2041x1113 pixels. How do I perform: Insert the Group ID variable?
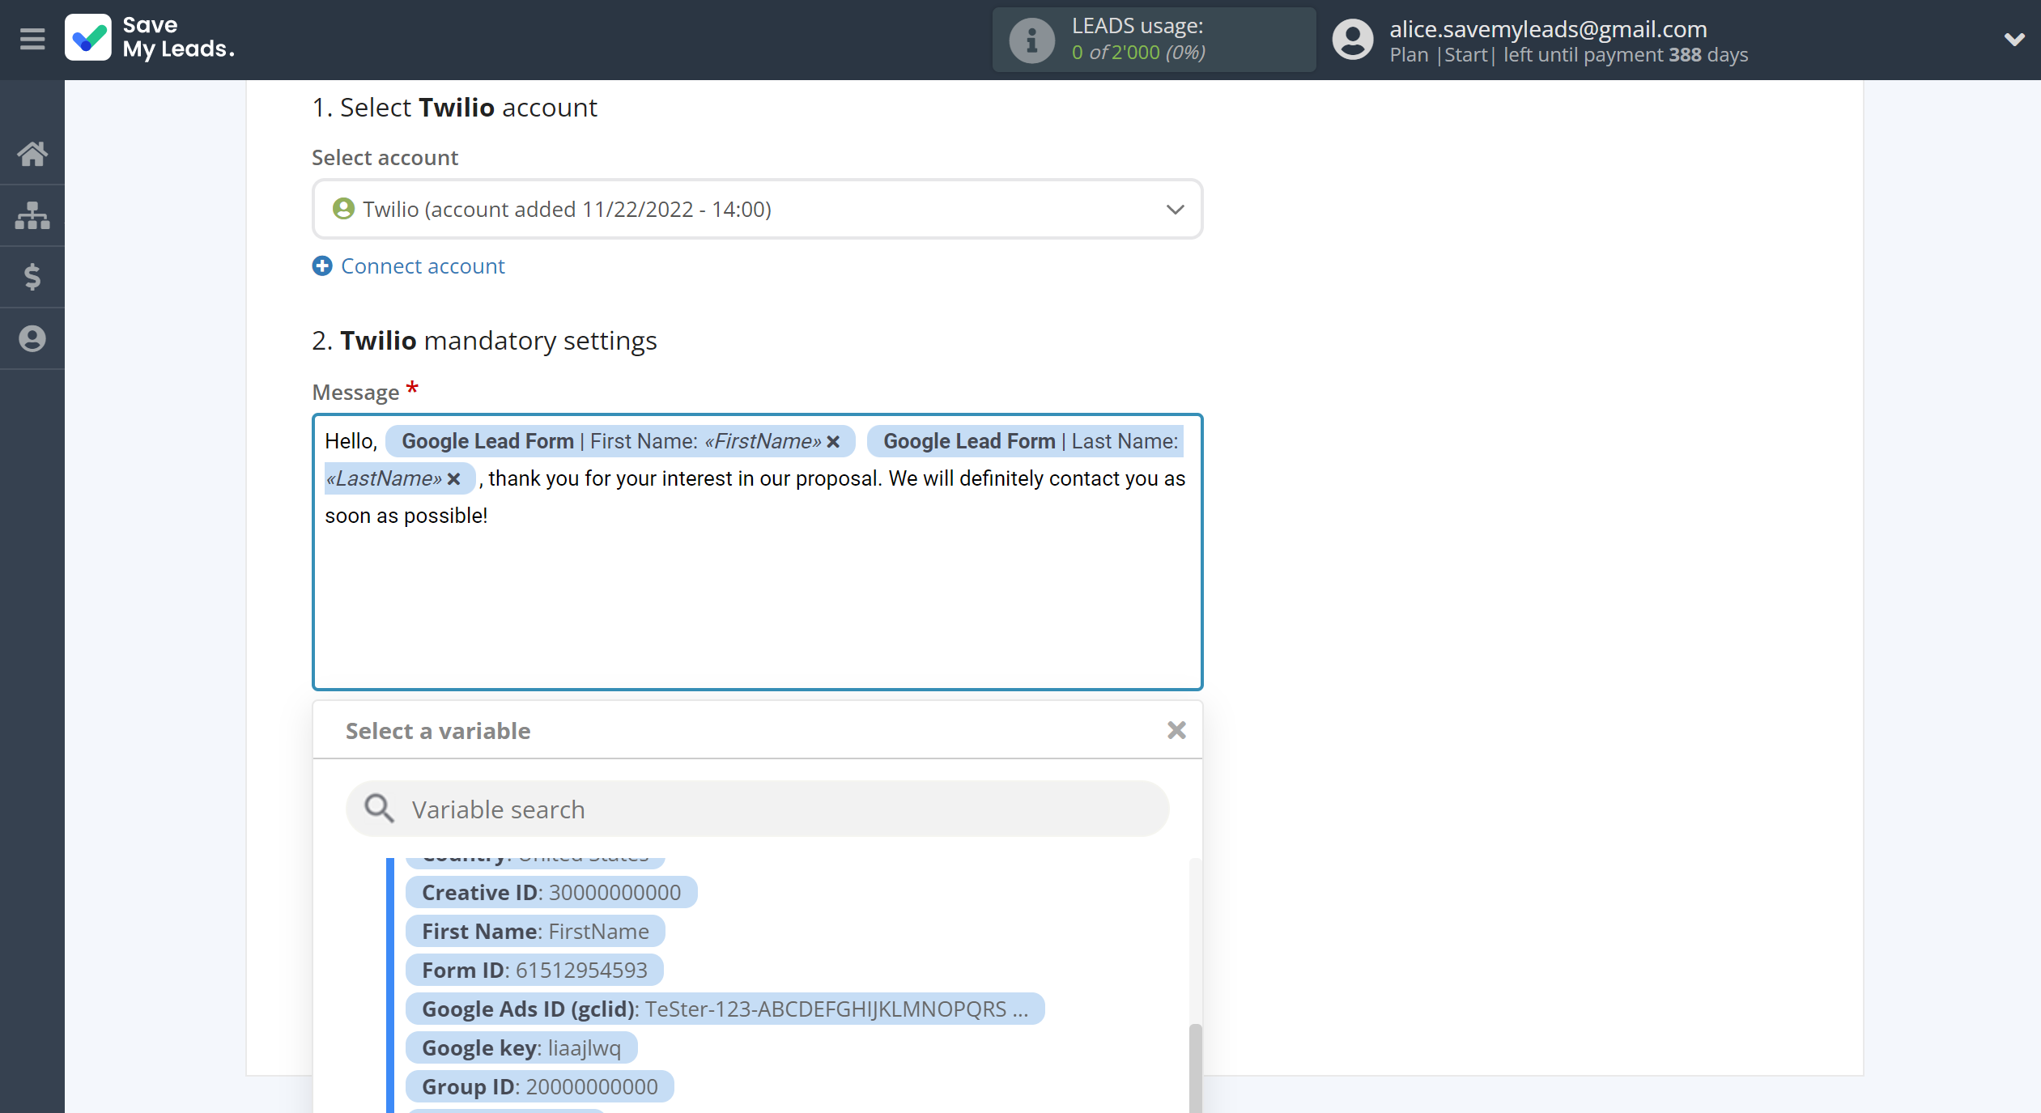click(539, 1086)
